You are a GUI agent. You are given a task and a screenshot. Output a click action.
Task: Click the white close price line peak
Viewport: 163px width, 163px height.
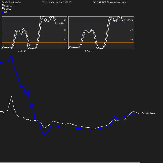11,96
